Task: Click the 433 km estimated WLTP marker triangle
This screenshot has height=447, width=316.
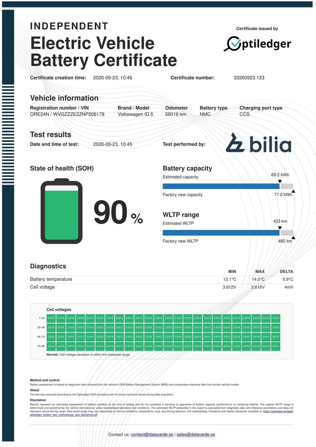Action: (x=280, y=228)
